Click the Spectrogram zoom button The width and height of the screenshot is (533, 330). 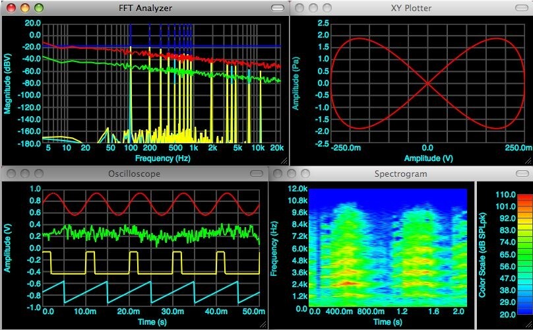tap(305, 174)
